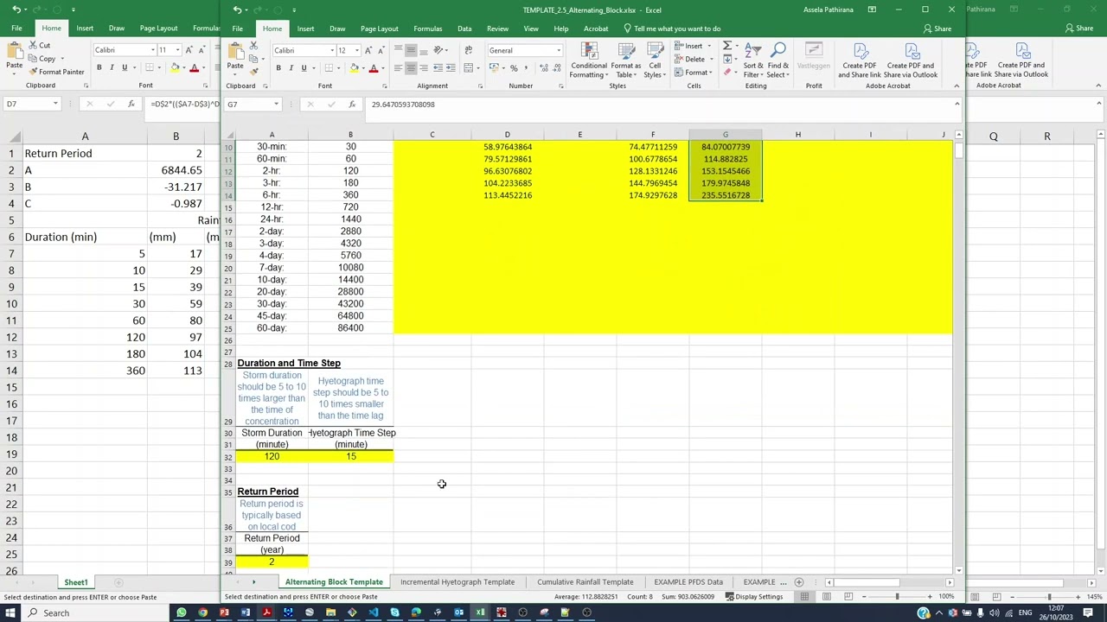Open File tab in front window

click(x=237, y=29)
